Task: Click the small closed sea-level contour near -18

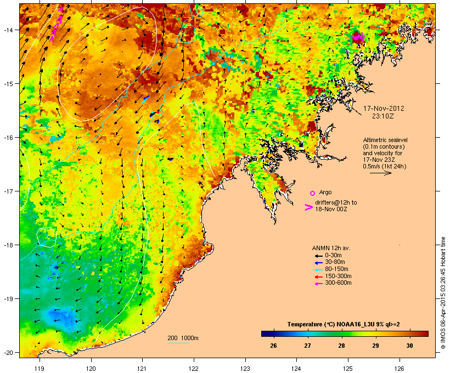Action: click(47, 238)
